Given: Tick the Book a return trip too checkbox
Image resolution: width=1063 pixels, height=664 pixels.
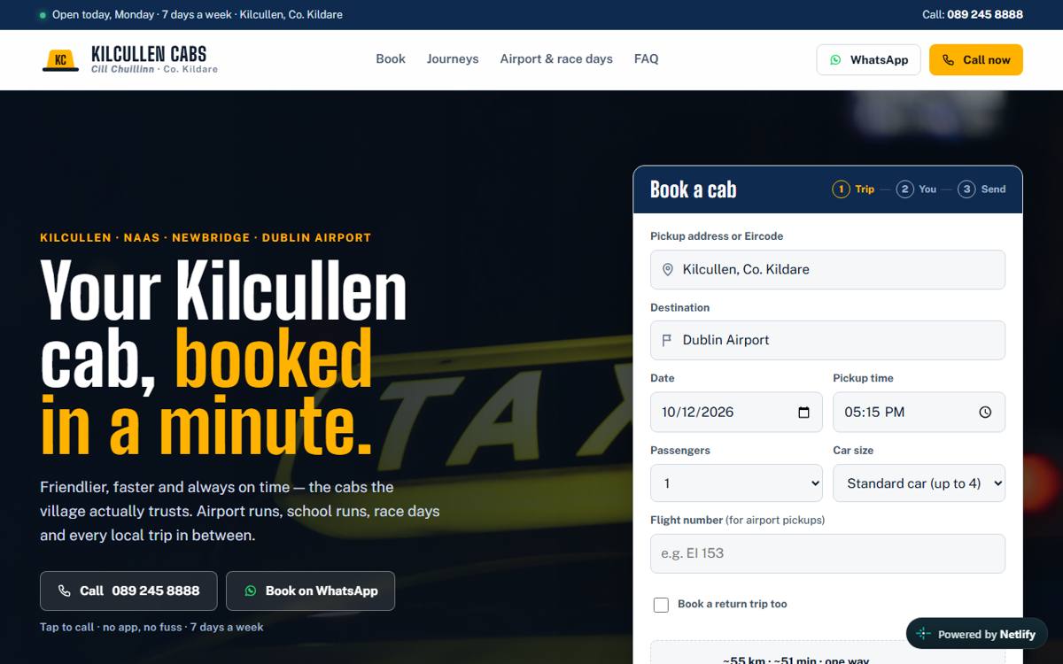Looking at the screenshot, I should click(661, 605).
